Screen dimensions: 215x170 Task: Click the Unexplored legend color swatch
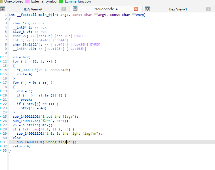(1, 1)
